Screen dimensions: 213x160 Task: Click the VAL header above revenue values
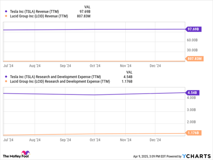click(87, 7)
